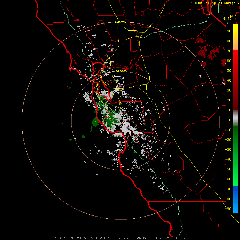The height and width of the screenshot is (240, 240).
Task: Click the 80 value on velocity scale
Action: pyautogui.click(x=229, y=41)
